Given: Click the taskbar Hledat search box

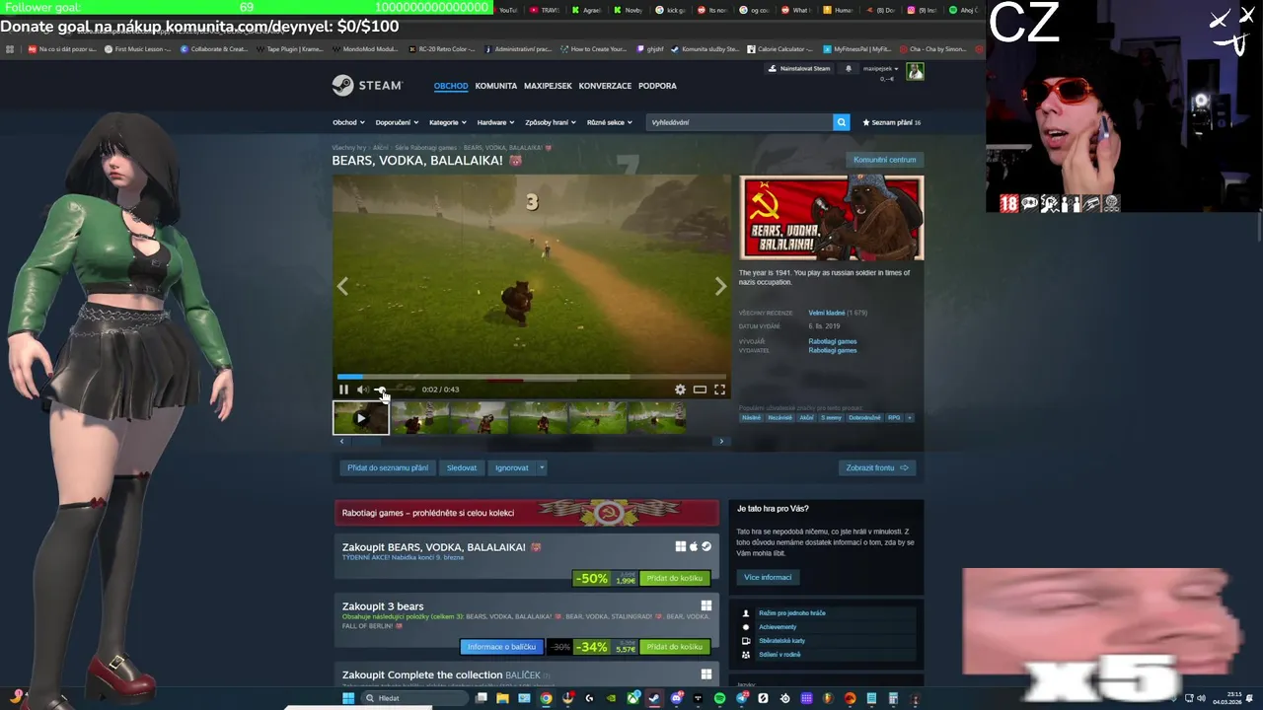Looking at the screenshot, I should 413,698.
